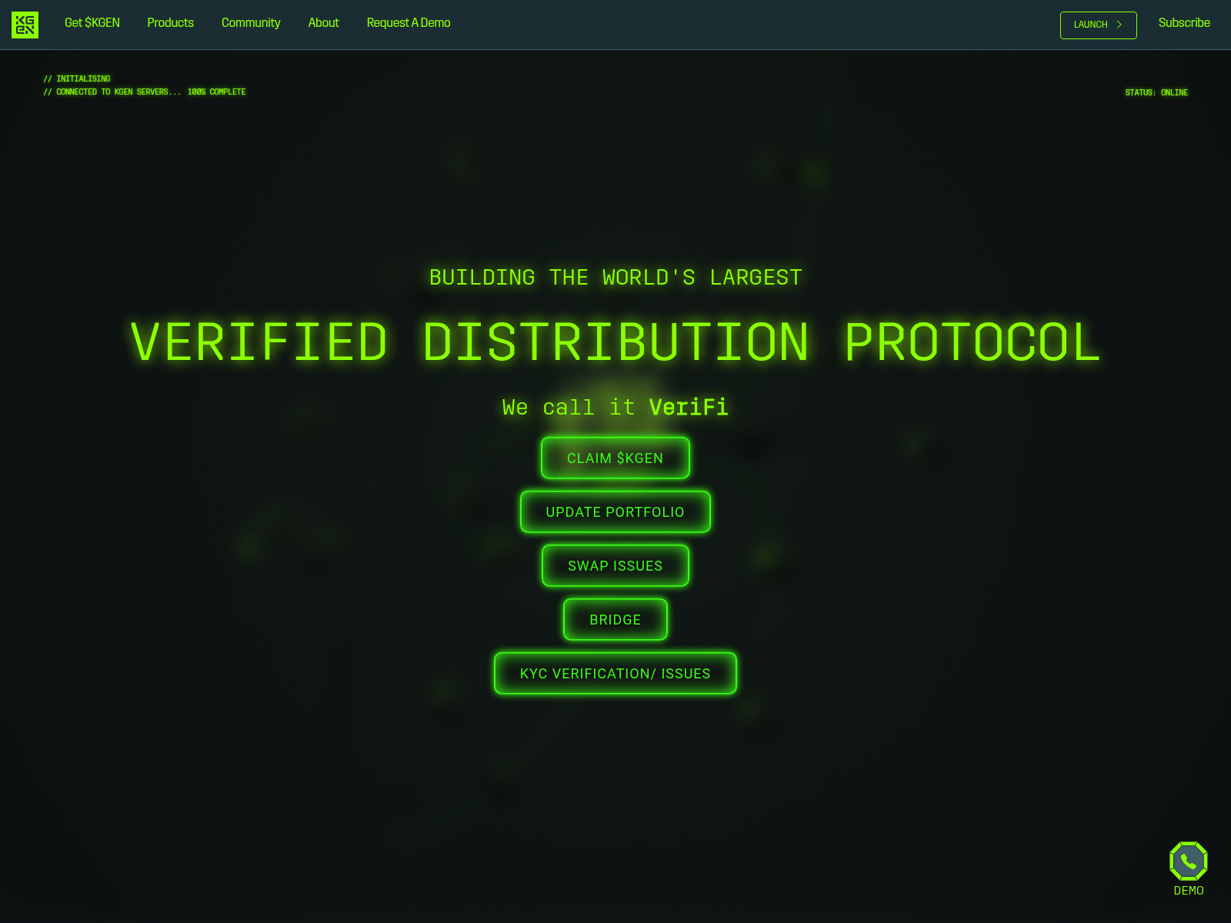The height and width of the screenshot is (923, 1231).
Task: Open the About menu item
Action: (x=323, y=23)
